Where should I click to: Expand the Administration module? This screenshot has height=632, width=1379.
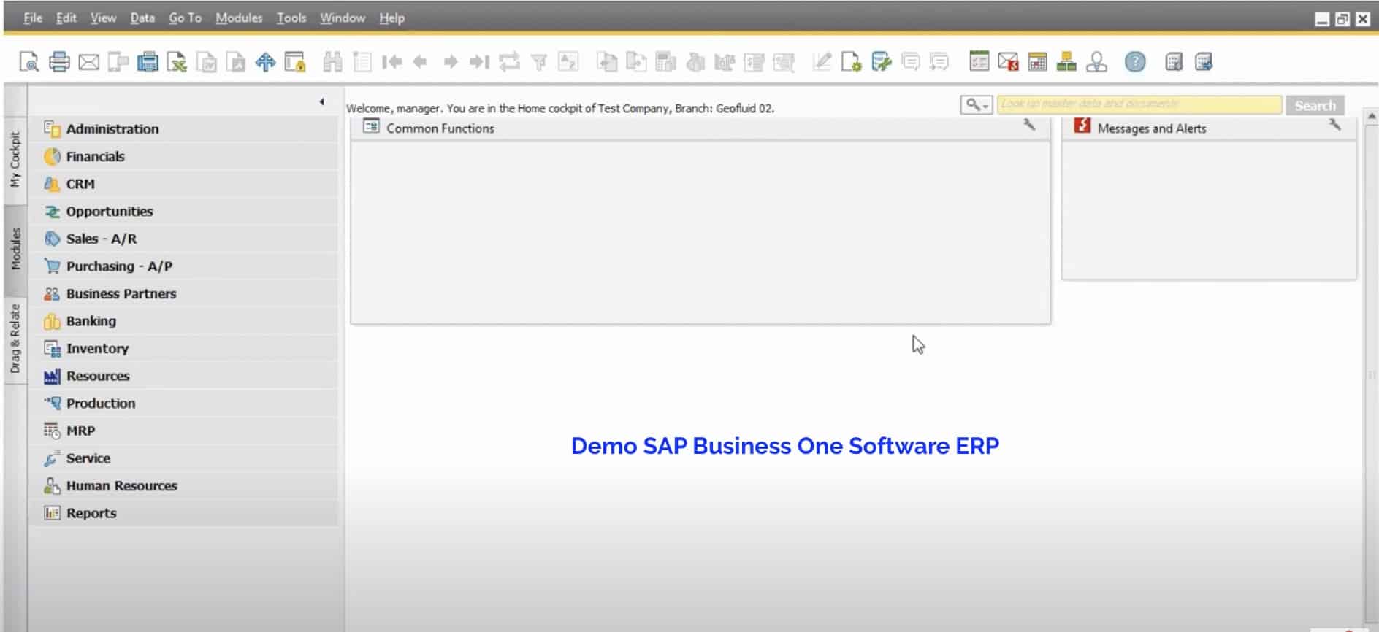click(x=183, y=129)
